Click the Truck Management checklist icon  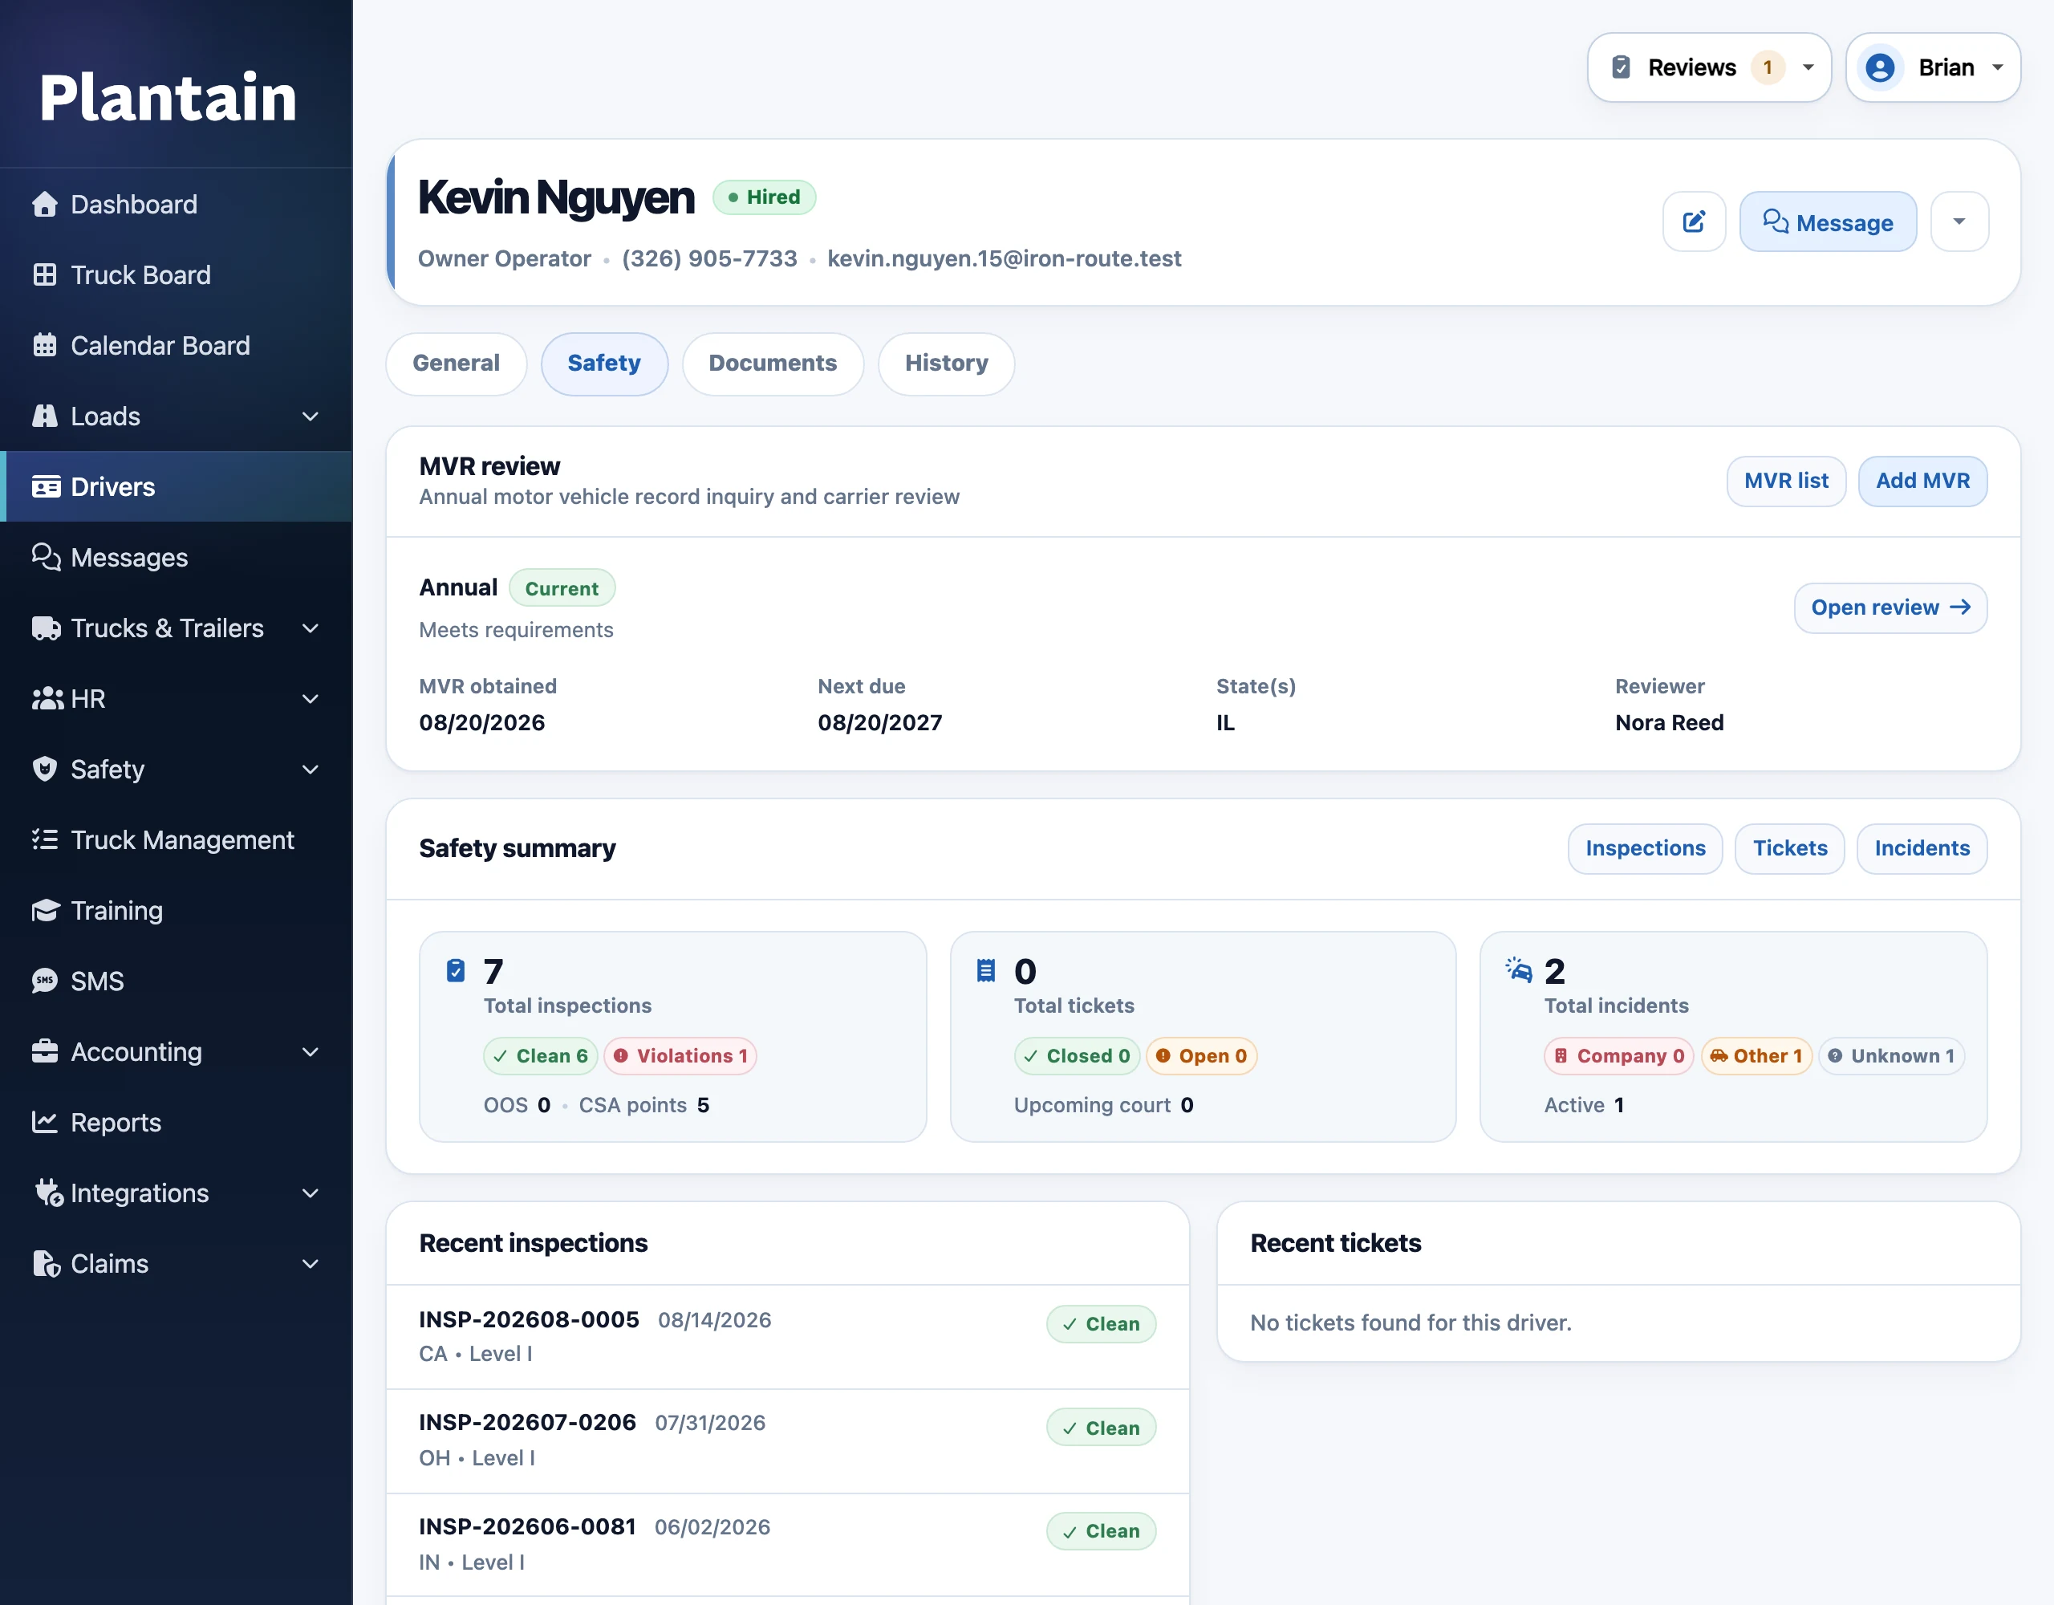(44, 839)
